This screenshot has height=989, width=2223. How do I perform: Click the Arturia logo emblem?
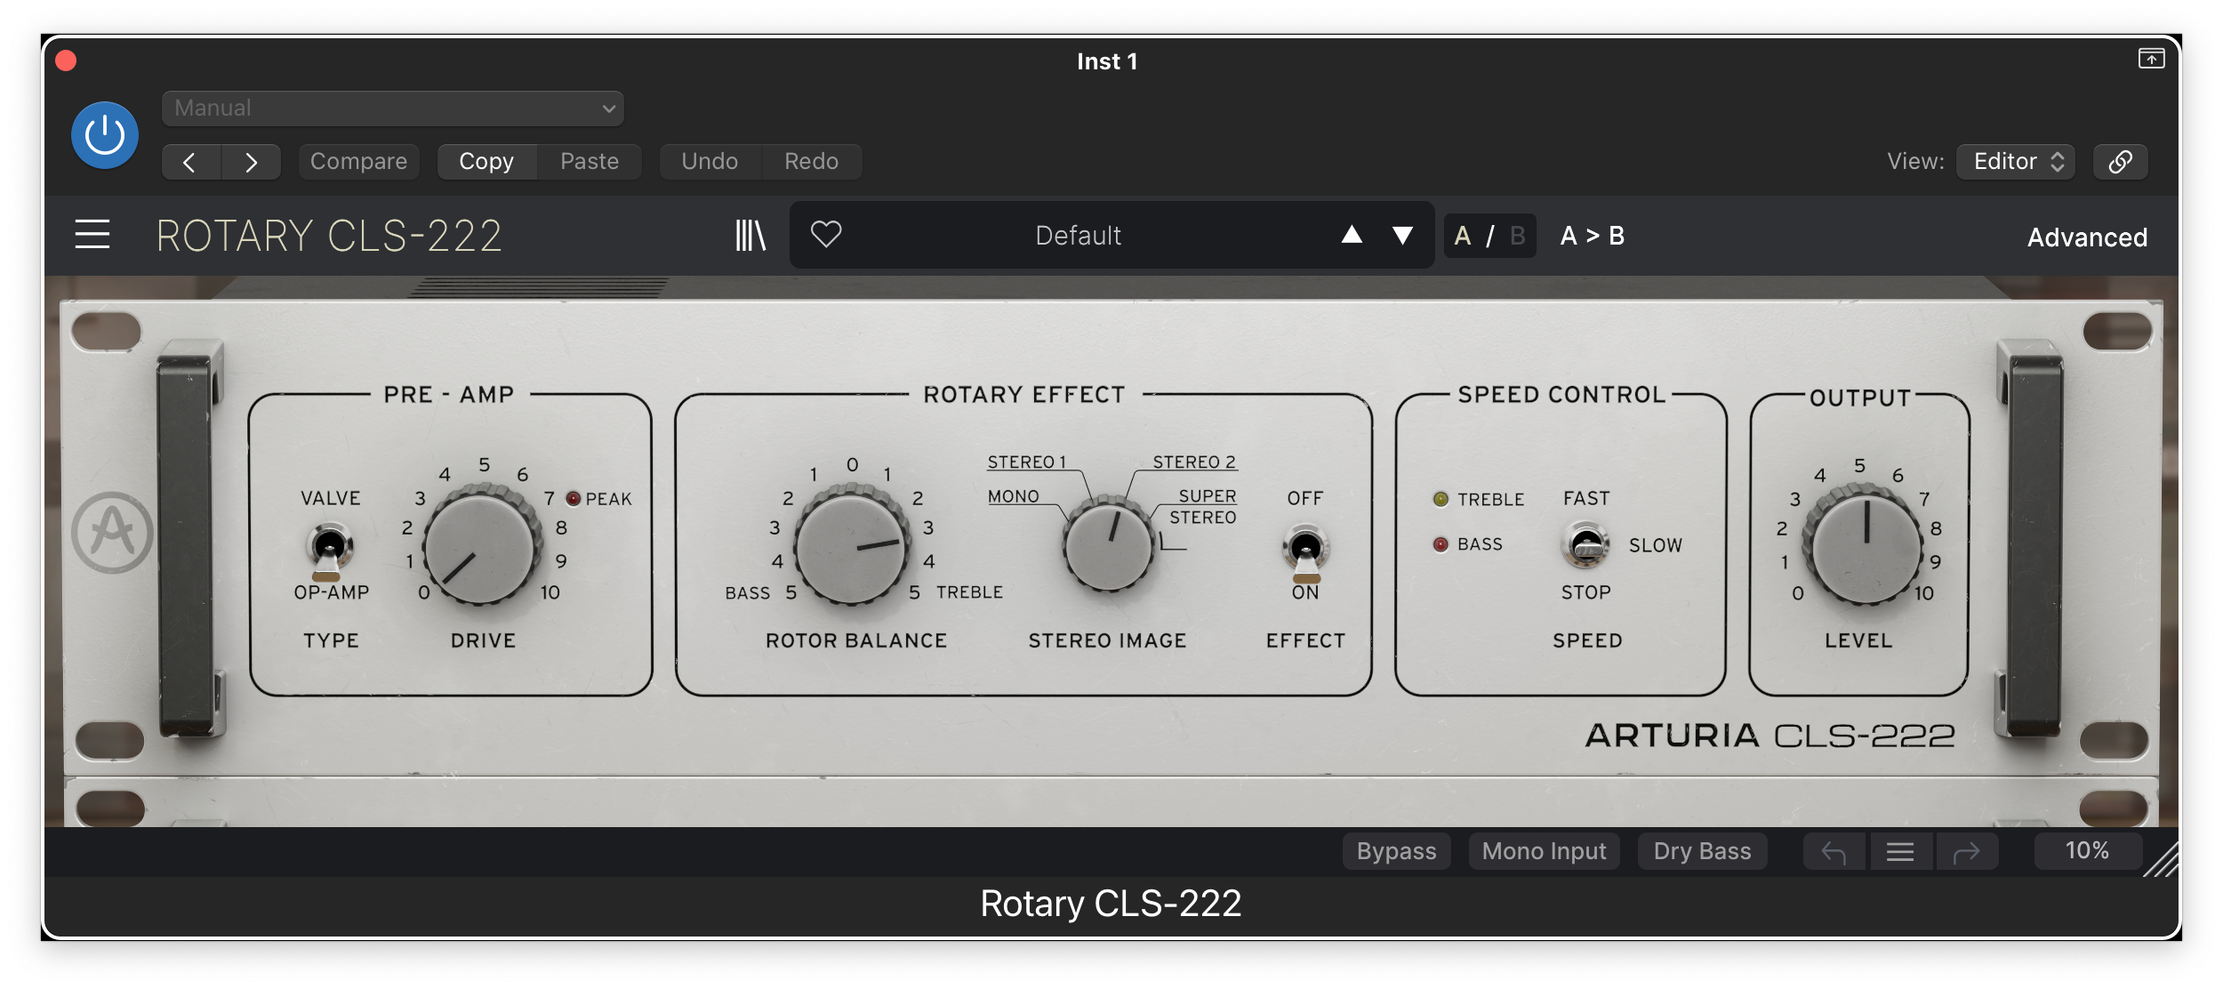pos(113,532)
